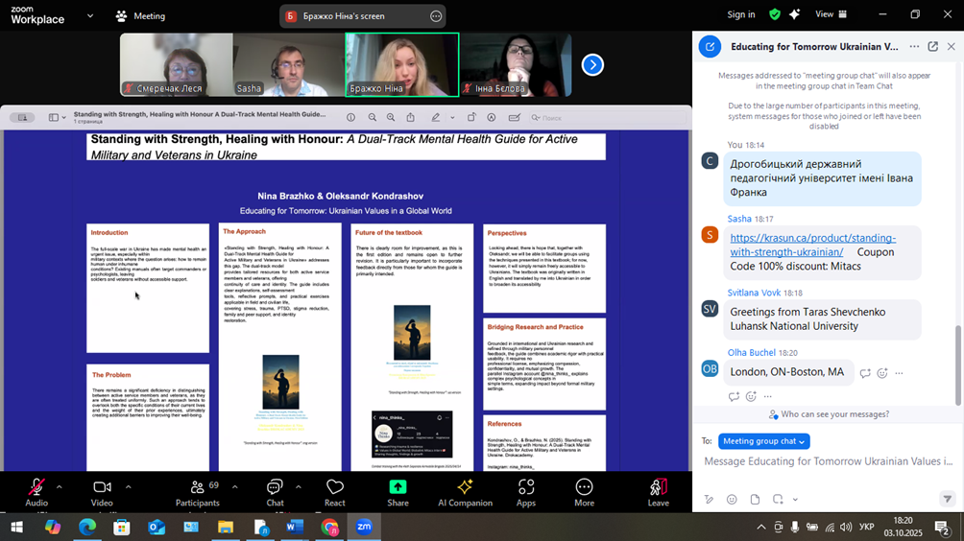Click the message input field

tap(826, 462)
